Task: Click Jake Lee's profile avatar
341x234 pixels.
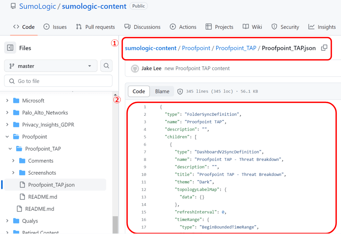Action: [x=135, y=69]
